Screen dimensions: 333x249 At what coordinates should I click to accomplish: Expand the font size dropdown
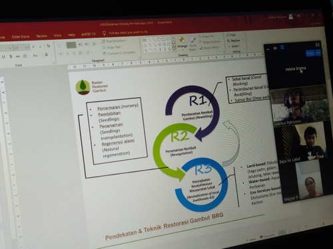pyautogui.click(x=27, y=47)
